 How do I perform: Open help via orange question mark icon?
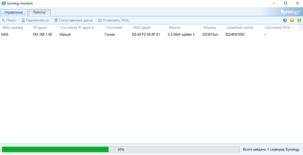(292, 20)
